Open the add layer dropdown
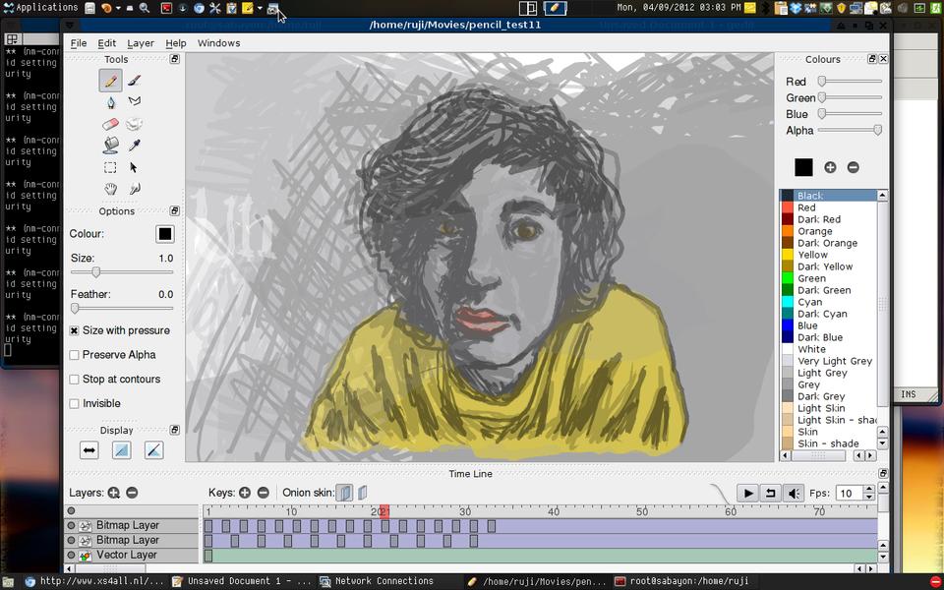944x590 pixels. click(x=114, y=493)
